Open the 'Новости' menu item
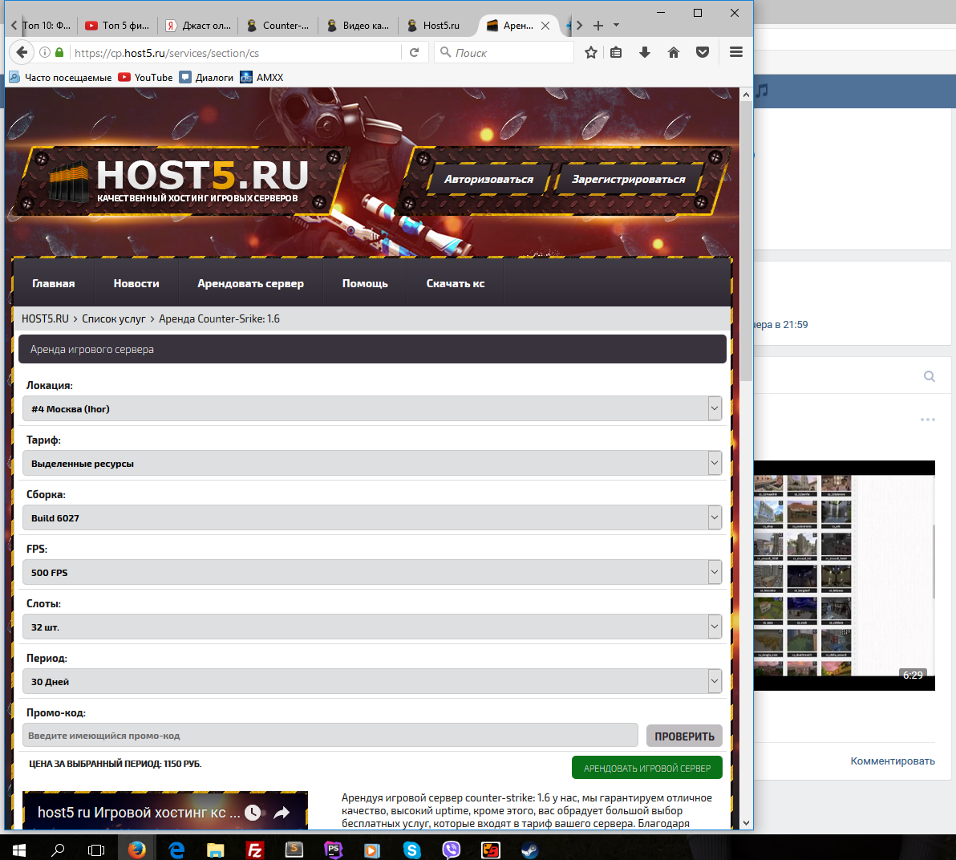 point(136,284)
